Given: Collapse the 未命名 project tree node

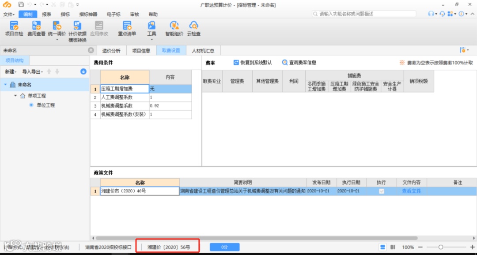Looking at the screenshot, I should [x=5, y=85].
